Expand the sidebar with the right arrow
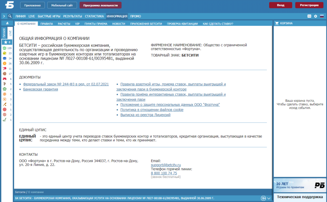 [4, 16]
